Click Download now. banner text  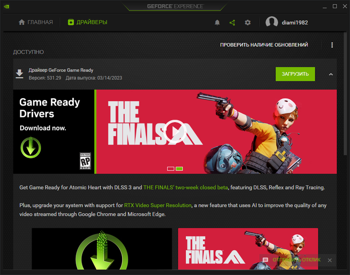point(43,128)
